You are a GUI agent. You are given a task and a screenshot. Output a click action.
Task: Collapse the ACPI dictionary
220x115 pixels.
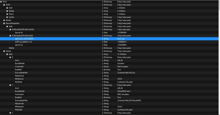(x=4, y=5)
